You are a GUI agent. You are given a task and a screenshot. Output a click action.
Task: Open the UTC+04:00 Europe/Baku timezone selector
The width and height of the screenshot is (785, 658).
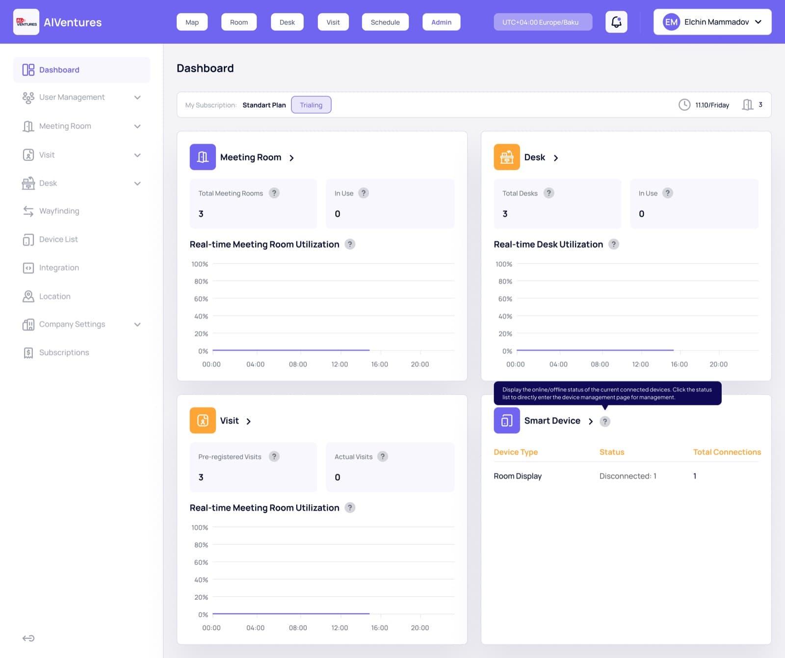[543, 22]
